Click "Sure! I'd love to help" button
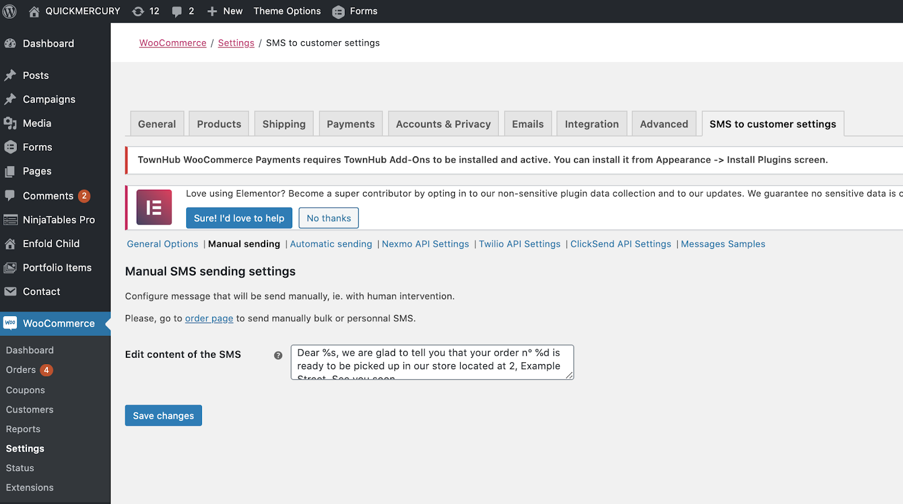Screen dimensions: 903x504 tap(239, 218)
